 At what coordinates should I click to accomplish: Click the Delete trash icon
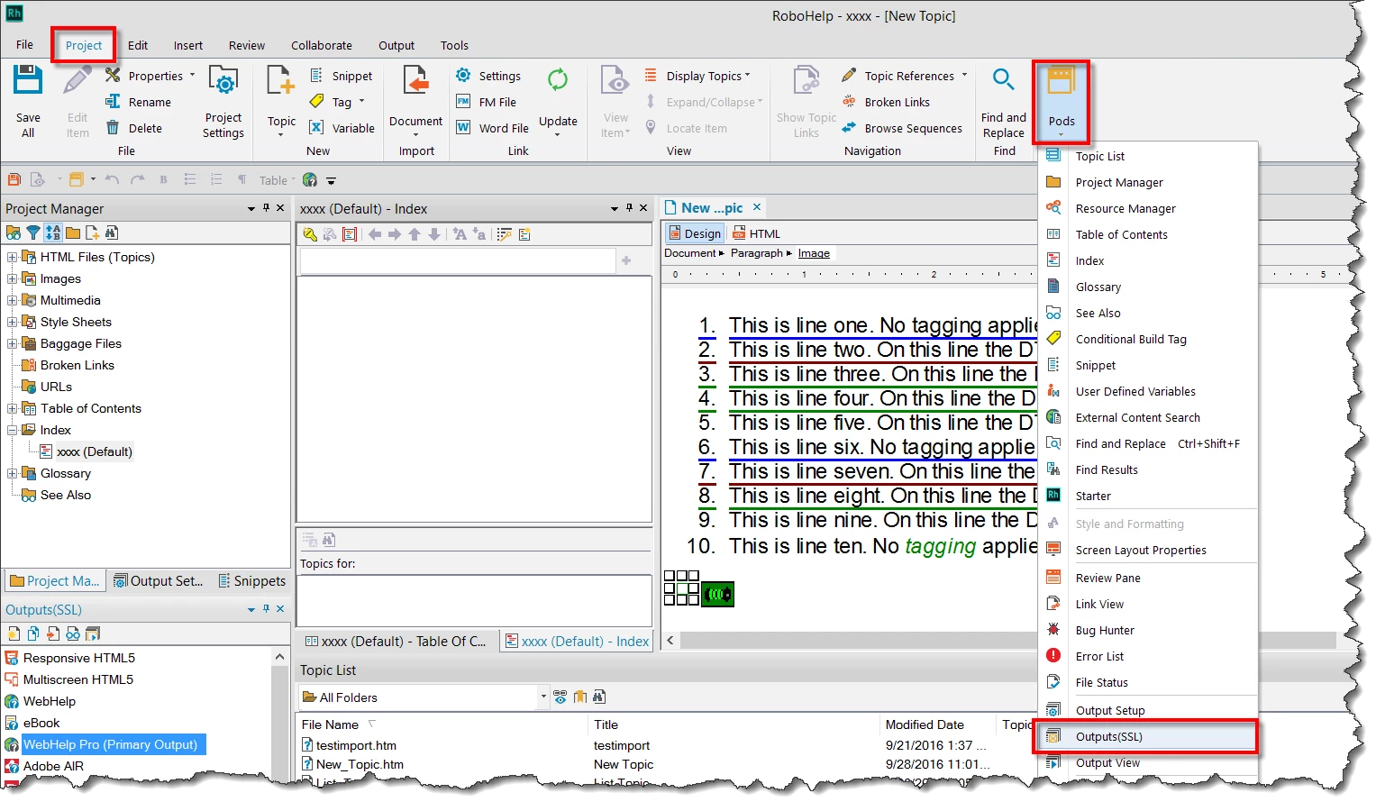[113, 128]
